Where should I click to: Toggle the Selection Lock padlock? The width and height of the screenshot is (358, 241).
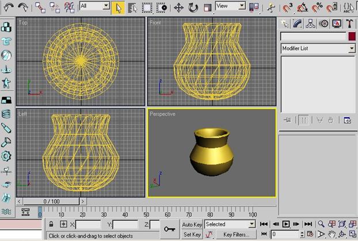tap(51, 224)
